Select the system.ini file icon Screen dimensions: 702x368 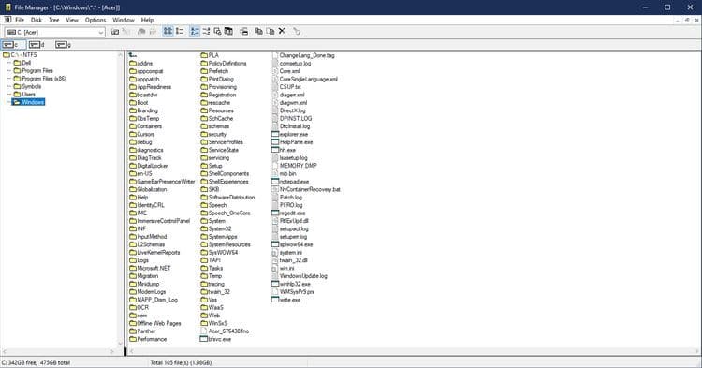(275, 253)
